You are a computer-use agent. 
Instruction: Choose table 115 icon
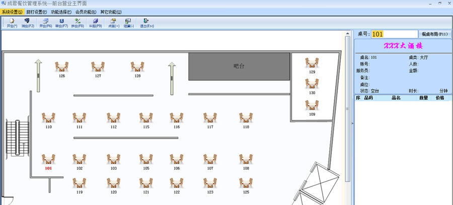pos(146,118)
